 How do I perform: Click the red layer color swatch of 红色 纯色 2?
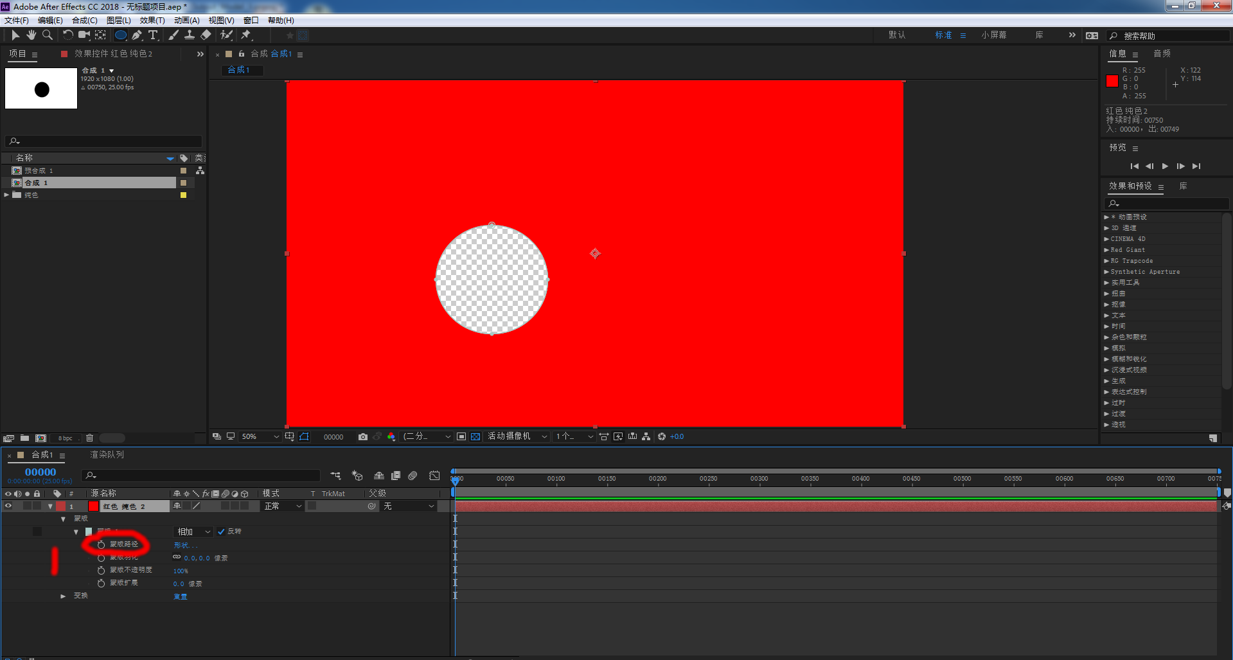94,506
